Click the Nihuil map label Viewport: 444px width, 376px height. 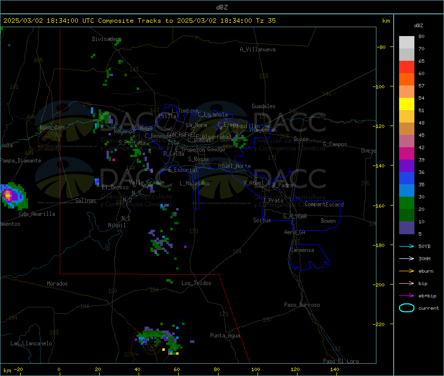(116, 225)
